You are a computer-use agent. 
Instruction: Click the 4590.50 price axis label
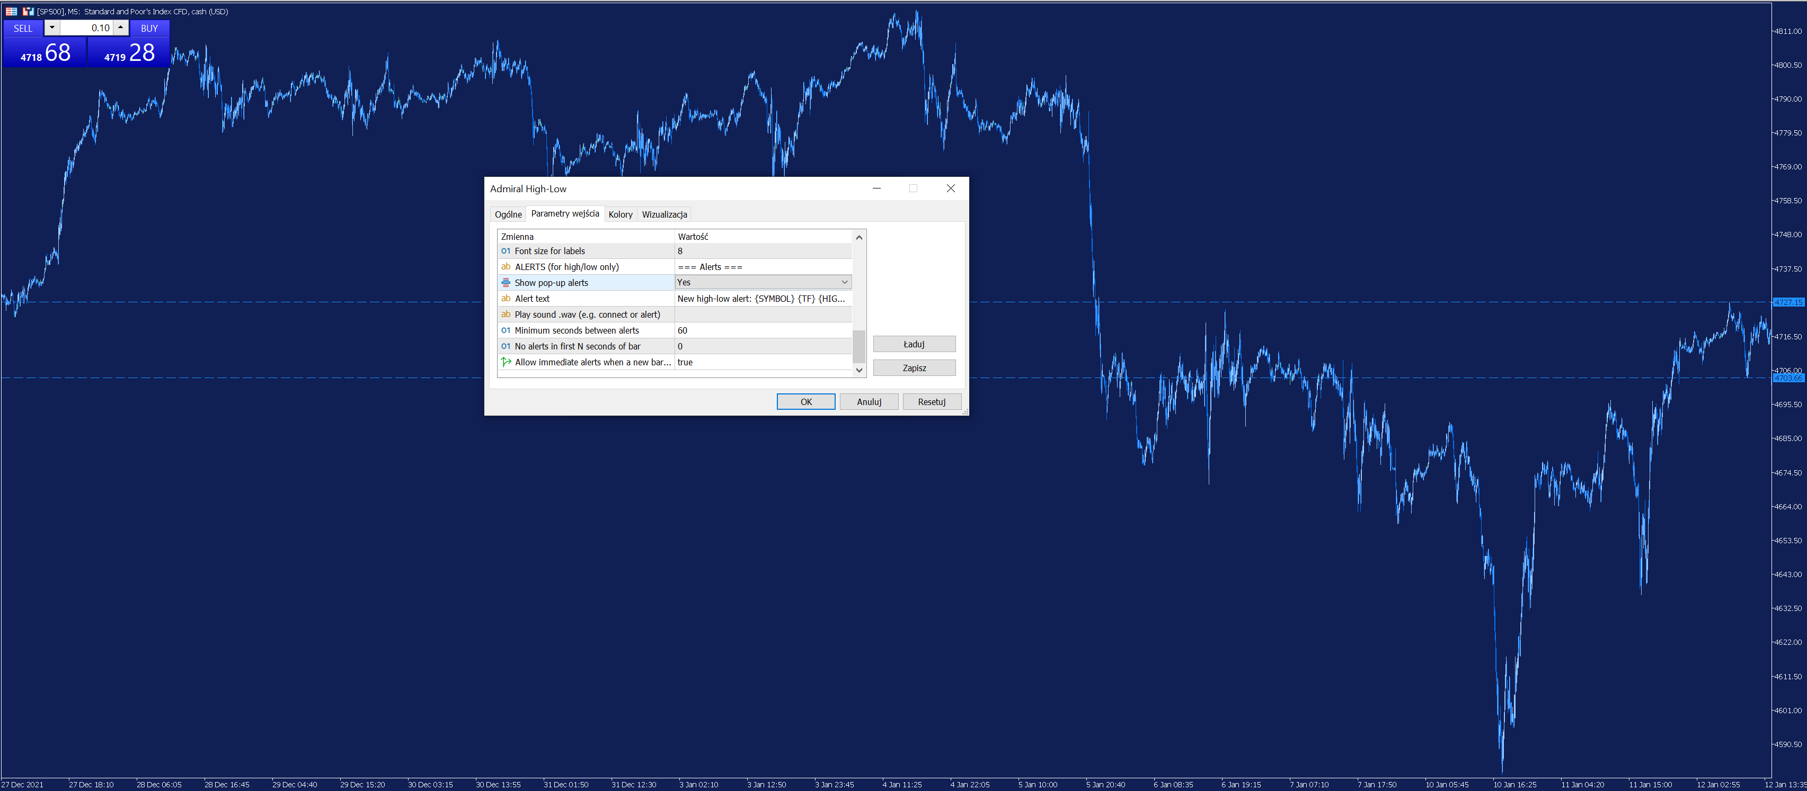(1788, 744)
